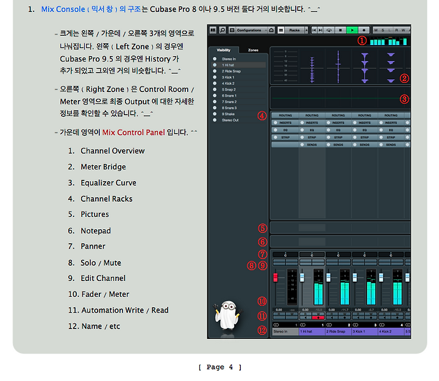Toggle visibility dot for 2 Ride Snap

click(215, 71)
